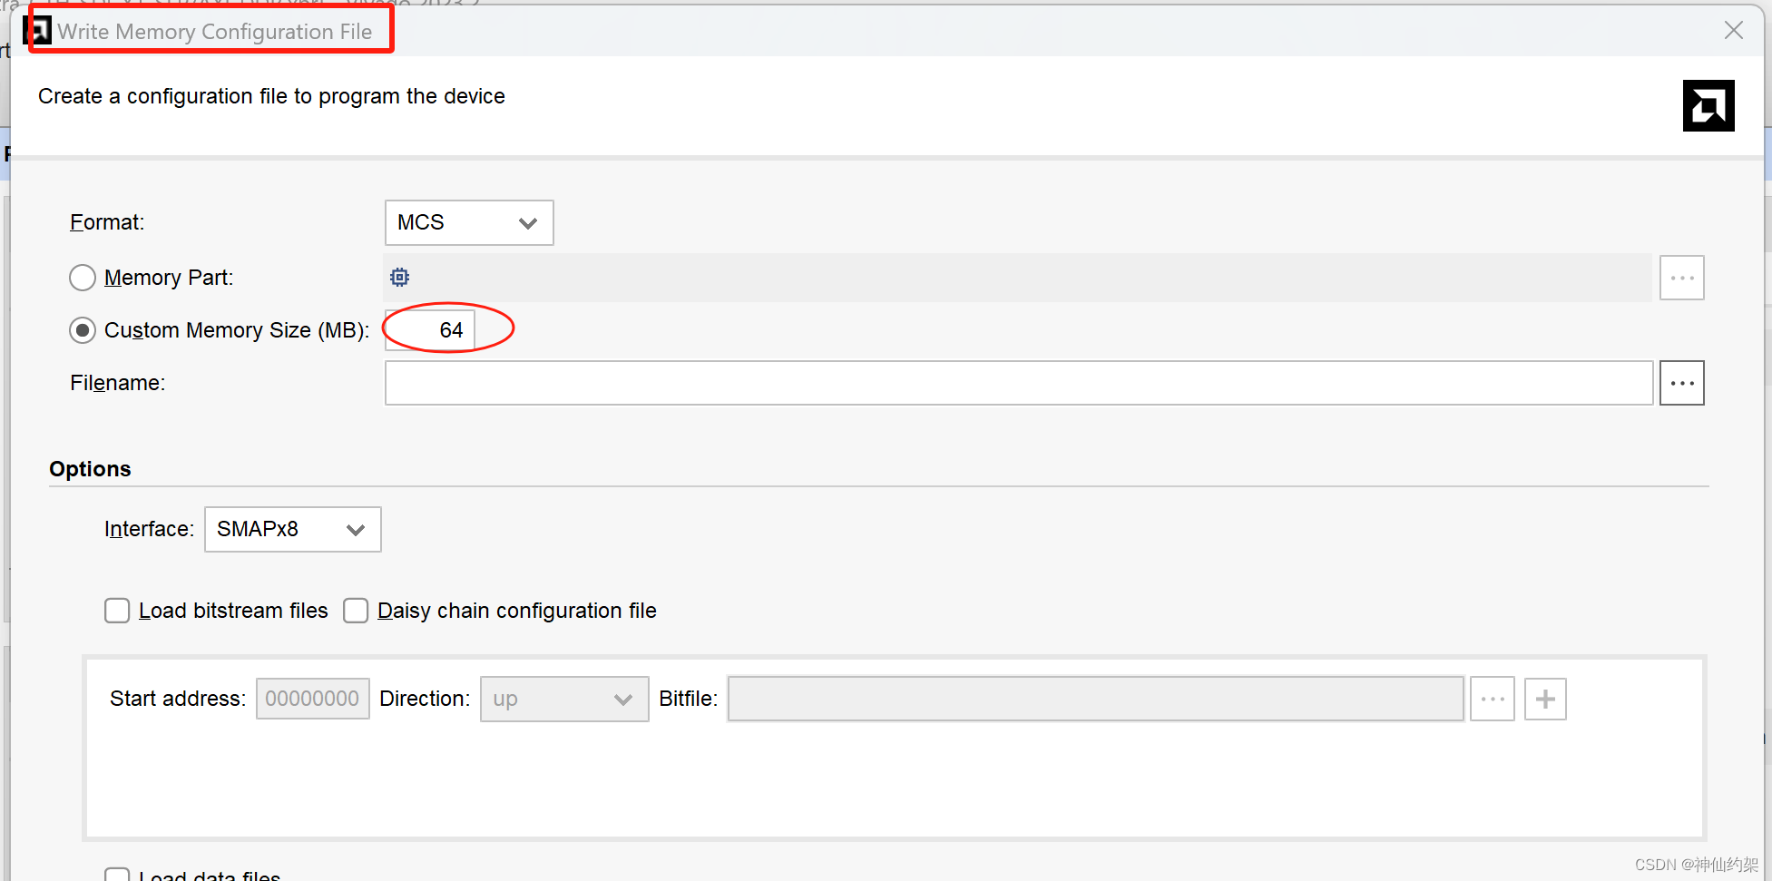This screenshot has width=1772, height=881.
Task: Add another bitfile row with the plus icon
Action: 1545,699
